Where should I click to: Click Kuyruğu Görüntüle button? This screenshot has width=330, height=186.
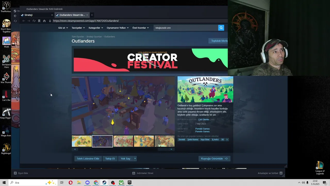click(214, 159)
